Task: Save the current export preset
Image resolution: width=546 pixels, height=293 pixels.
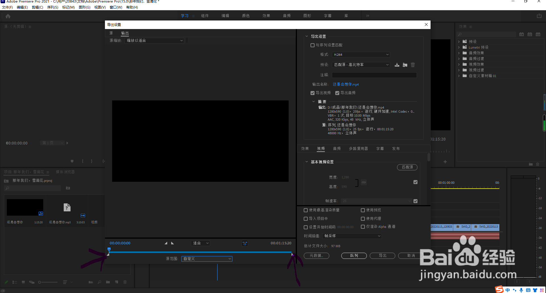Action: (397, 65)
